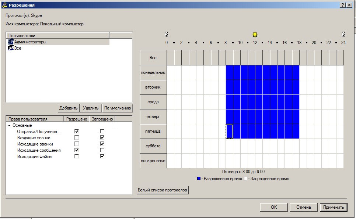Uncheck Разрешено for Исходящие сообщения
This screenshot has width=356, height=219.
pyautogui.click(x=77, y=150)
